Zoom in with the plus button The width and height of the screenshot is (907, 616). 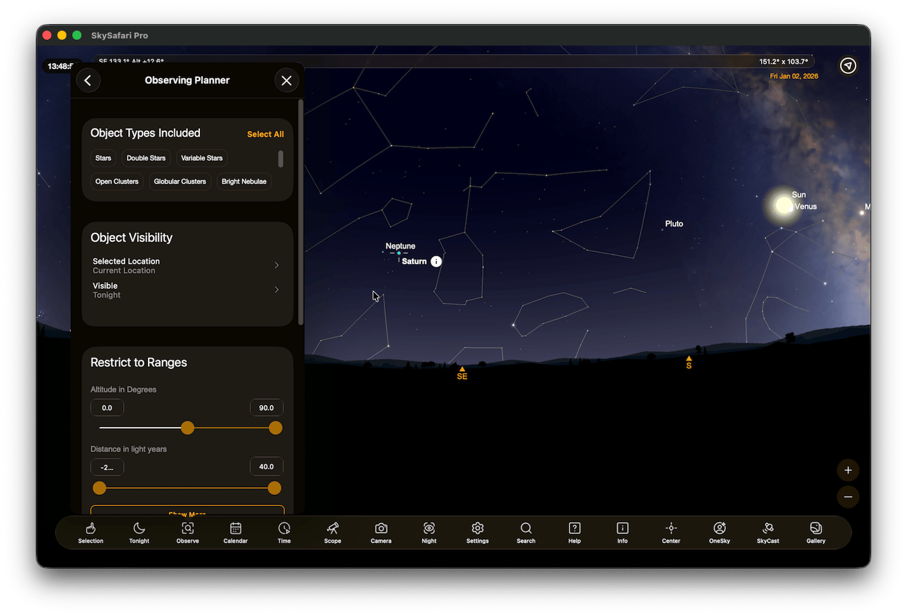[848, 470]
